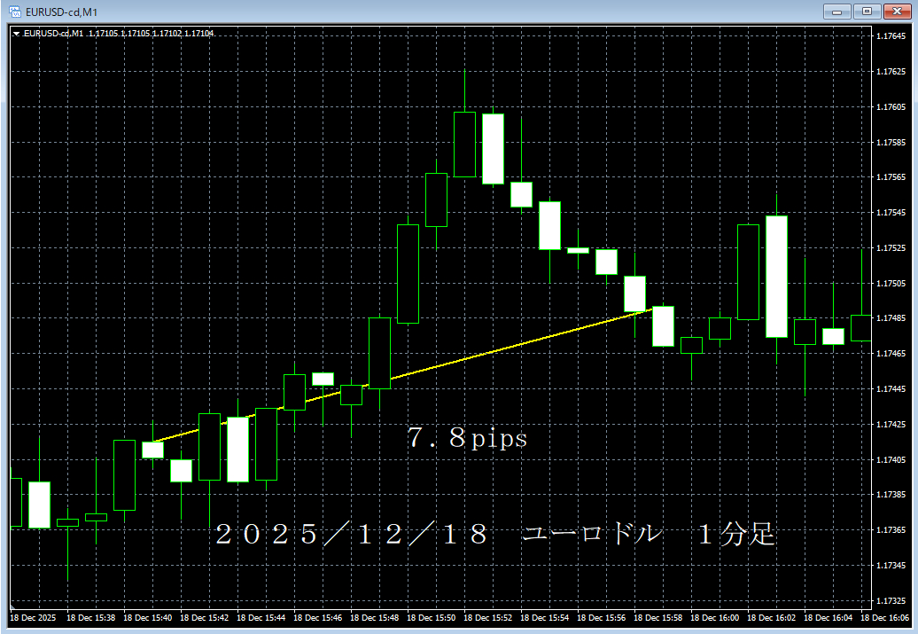Minimize the EURUSD-cd,M1 chart window
This screenshot has width=918, height=634.
pos(837,12)
